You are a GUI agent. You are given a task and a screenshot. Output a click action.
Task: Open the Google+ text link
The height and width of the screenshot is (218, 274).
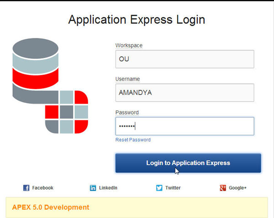(x=237, y=188)
